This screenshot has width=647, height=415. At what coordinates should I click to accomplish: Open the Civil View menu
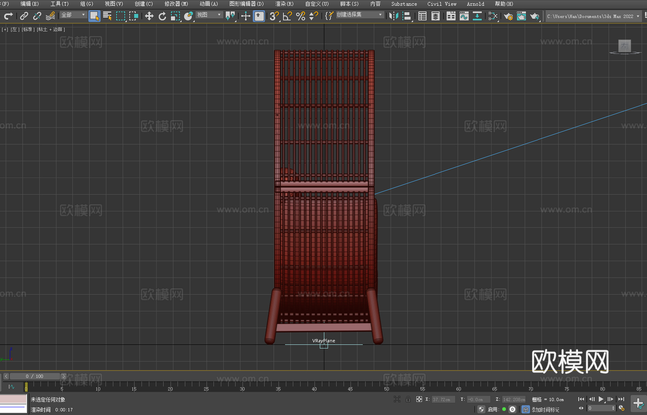pyautogui.click(x=442, y=4)
